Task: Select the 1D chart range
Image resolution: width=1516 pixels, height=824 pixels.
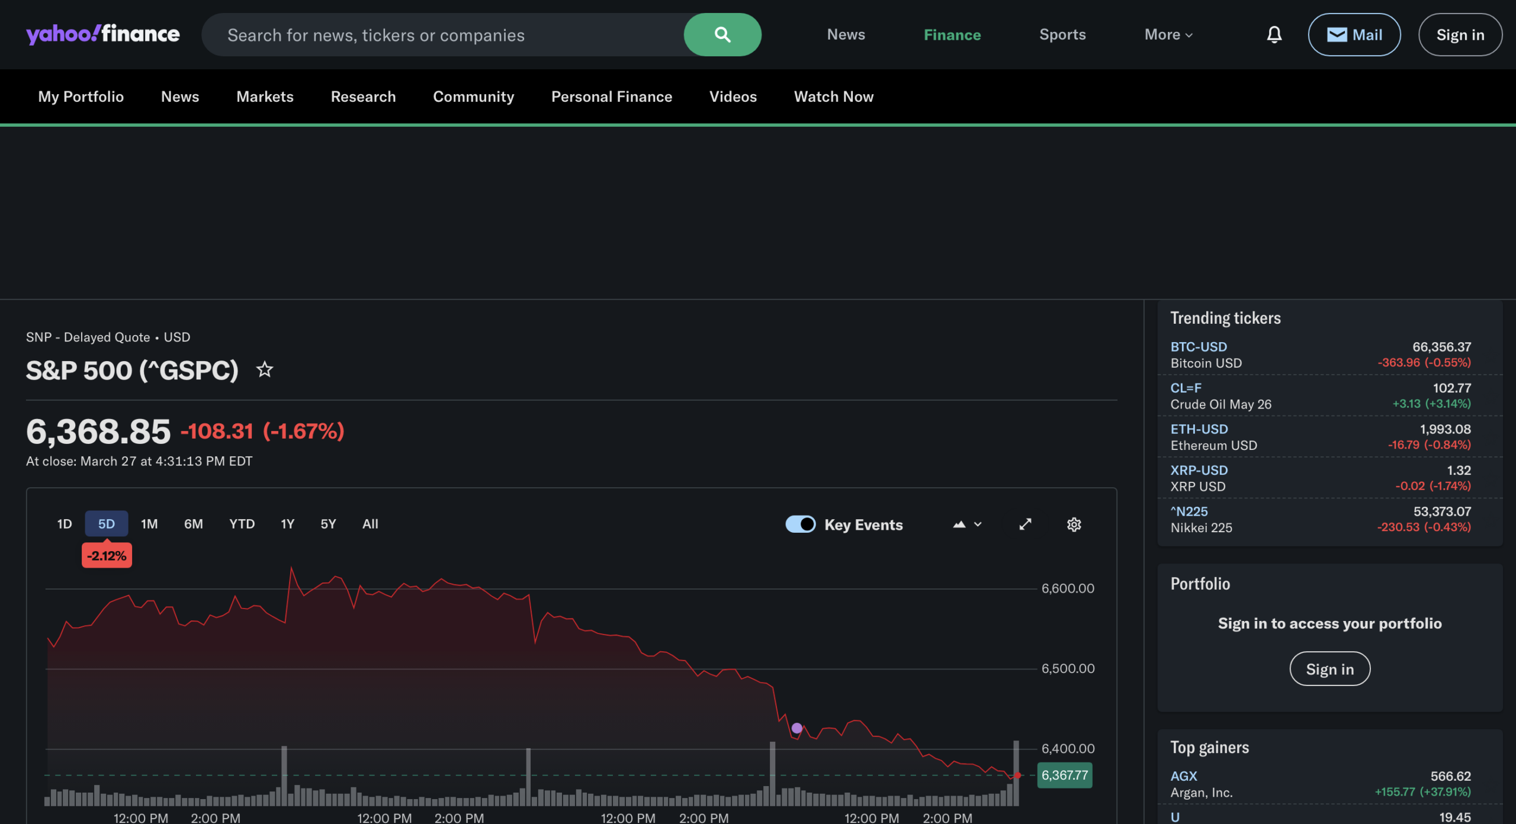Action: 64,524
